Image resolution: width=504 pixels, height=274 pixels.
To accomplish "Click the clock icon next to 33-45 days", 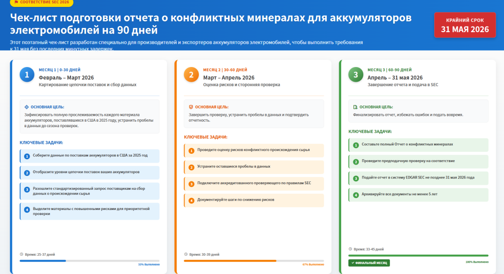I will point(350,249).
